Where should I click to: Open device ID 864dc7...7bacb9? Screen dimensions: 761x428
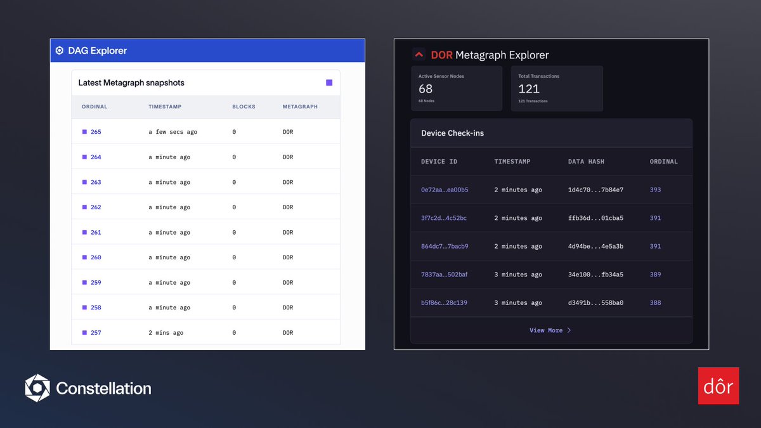(445, 246)
